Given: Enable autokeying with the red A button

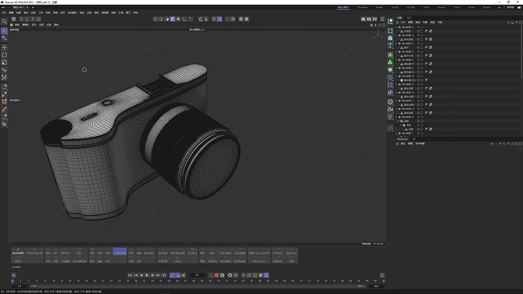Looking at the screenshot, I should (217, 275).
